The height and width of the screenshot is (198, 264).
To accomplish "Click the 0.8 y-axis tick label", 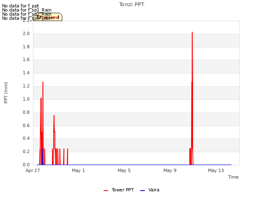I will tap(26, 112).
